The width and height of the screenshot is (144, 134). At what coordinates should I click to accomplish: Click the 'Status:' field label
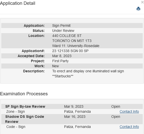[39, 31]
